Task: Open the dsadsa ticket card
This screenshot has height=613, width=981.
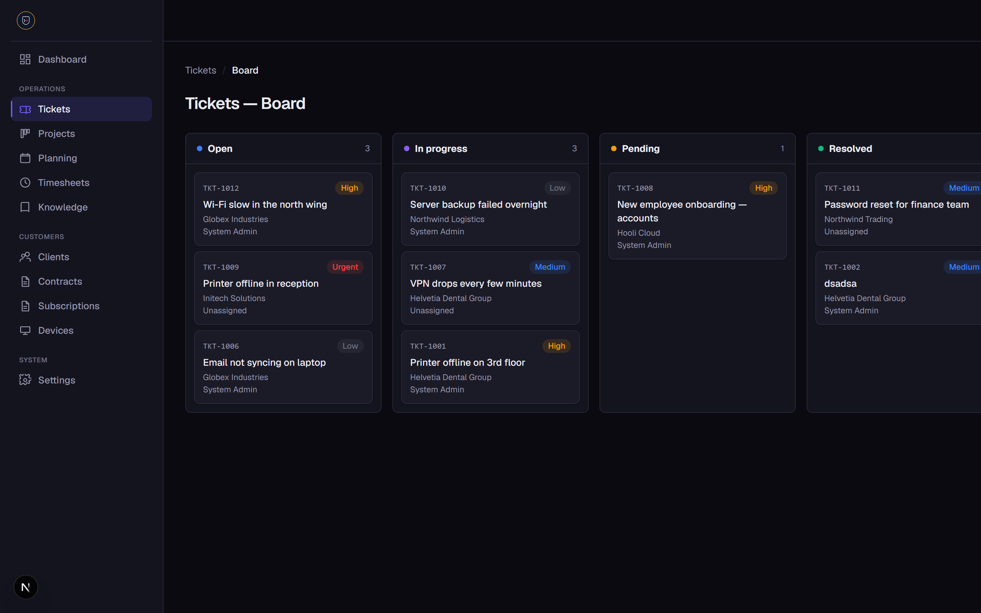Action: click(x=898, y=288)
